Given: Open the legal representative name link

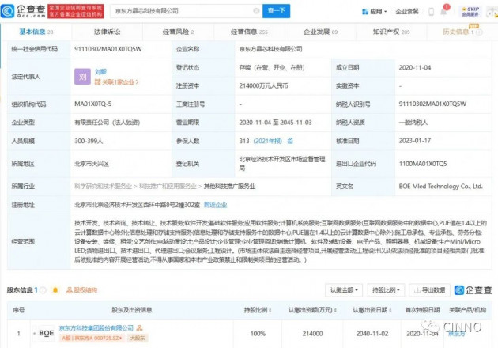Looking at the screenshot, I should click(x=100, y=72).
